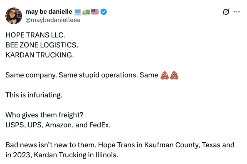The height and width of the screenshot is (164, 247).
Task: Click the "This is infuriating." sentence
Action: point(34,95)
